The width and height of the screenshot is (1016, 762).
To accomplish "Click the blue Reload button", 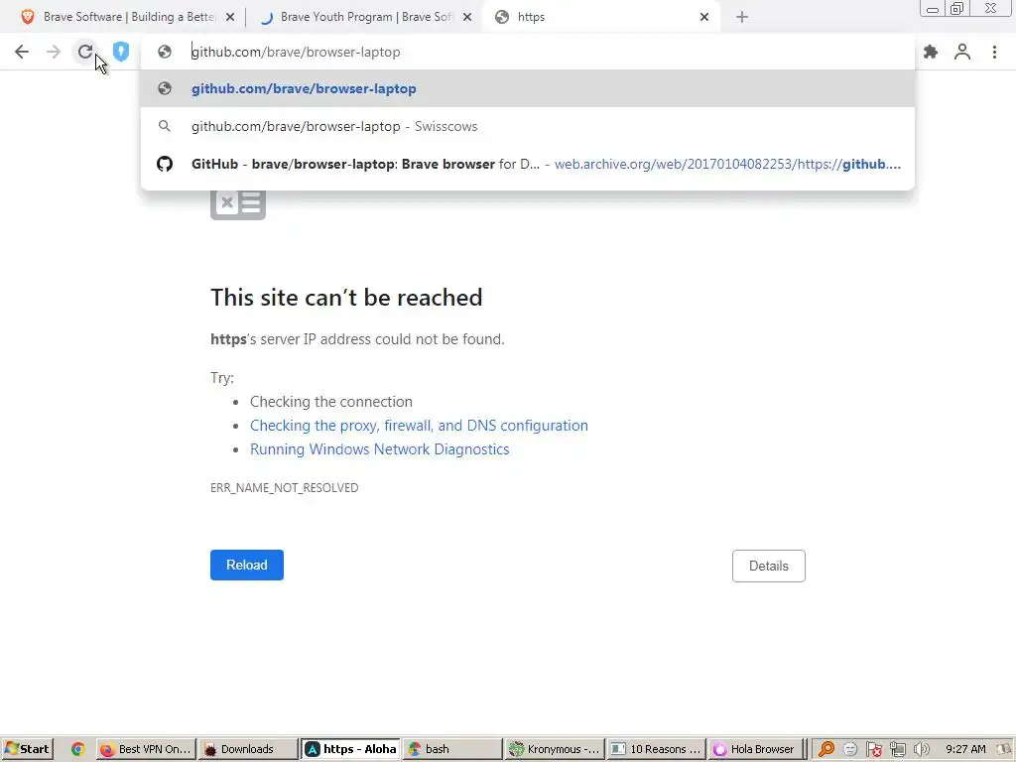I will [247, 565].
